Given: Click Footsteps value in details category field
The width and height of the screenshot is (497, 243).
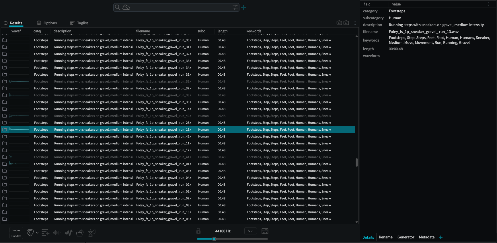Looking at the screenshot, I should pos(397,11).
